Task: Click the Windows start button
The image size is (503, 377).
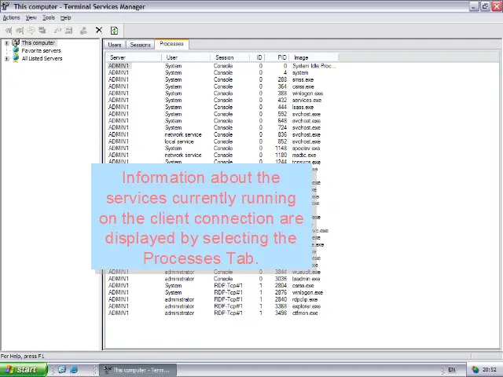Action: tap(24, 369)
